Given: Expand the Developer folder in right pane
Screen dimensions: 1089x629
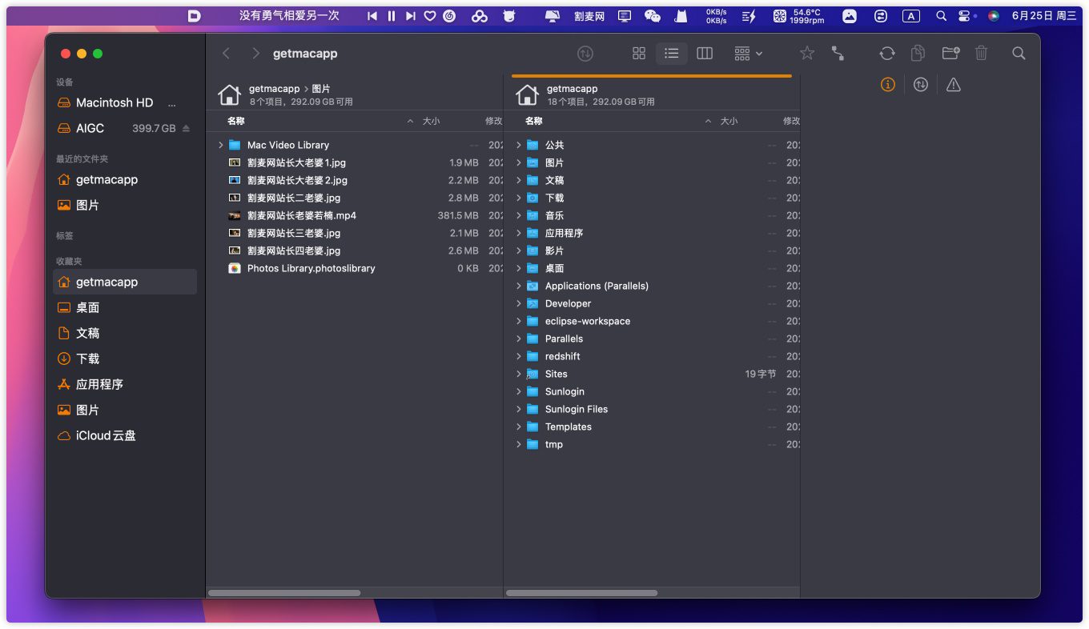Looking at the screenshot, I should tap(519, 303).
